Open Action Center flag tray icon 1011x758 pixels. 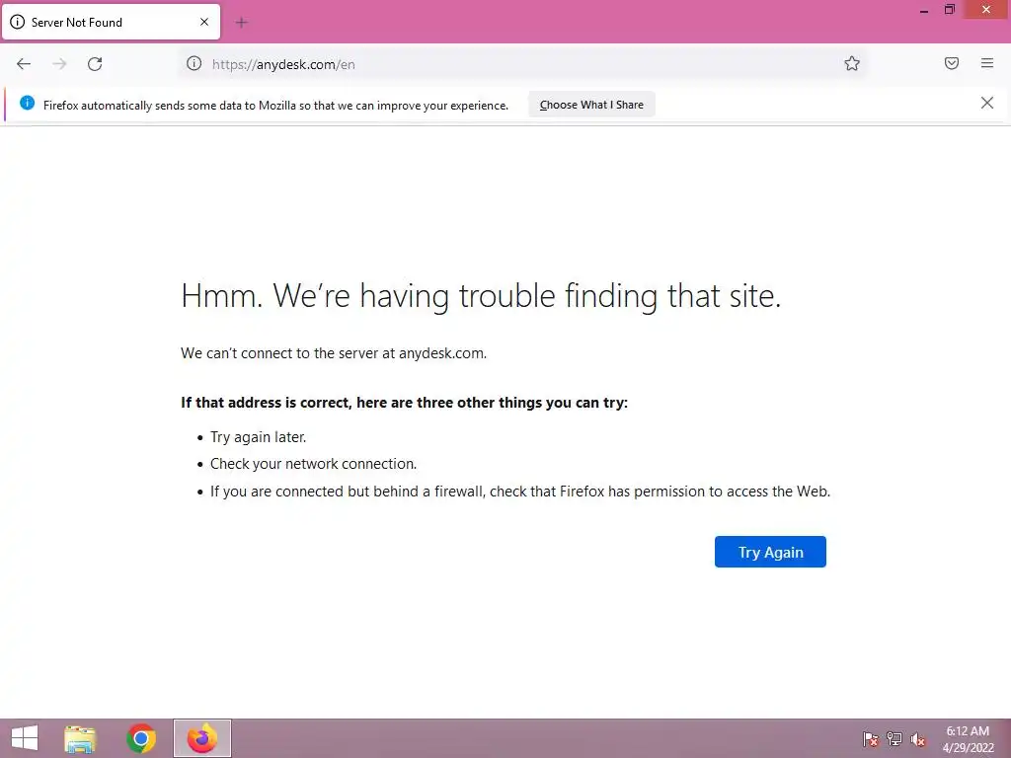click(871, 739)
